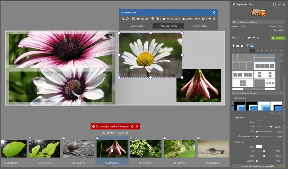Open the Vnitřní rám dropdown arrow
This screenshot has width=288, height=169.
199,19
